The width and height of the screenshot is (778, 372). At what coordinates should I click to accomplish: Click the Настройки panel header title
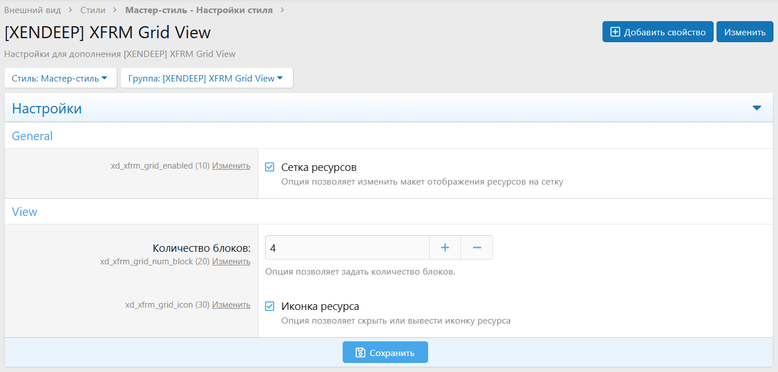click(x=47, y=108)
